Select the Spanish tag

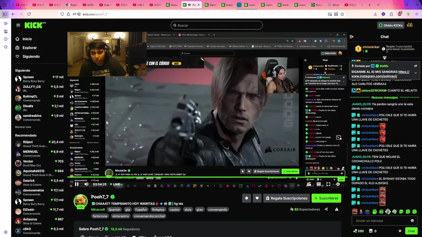114,209
